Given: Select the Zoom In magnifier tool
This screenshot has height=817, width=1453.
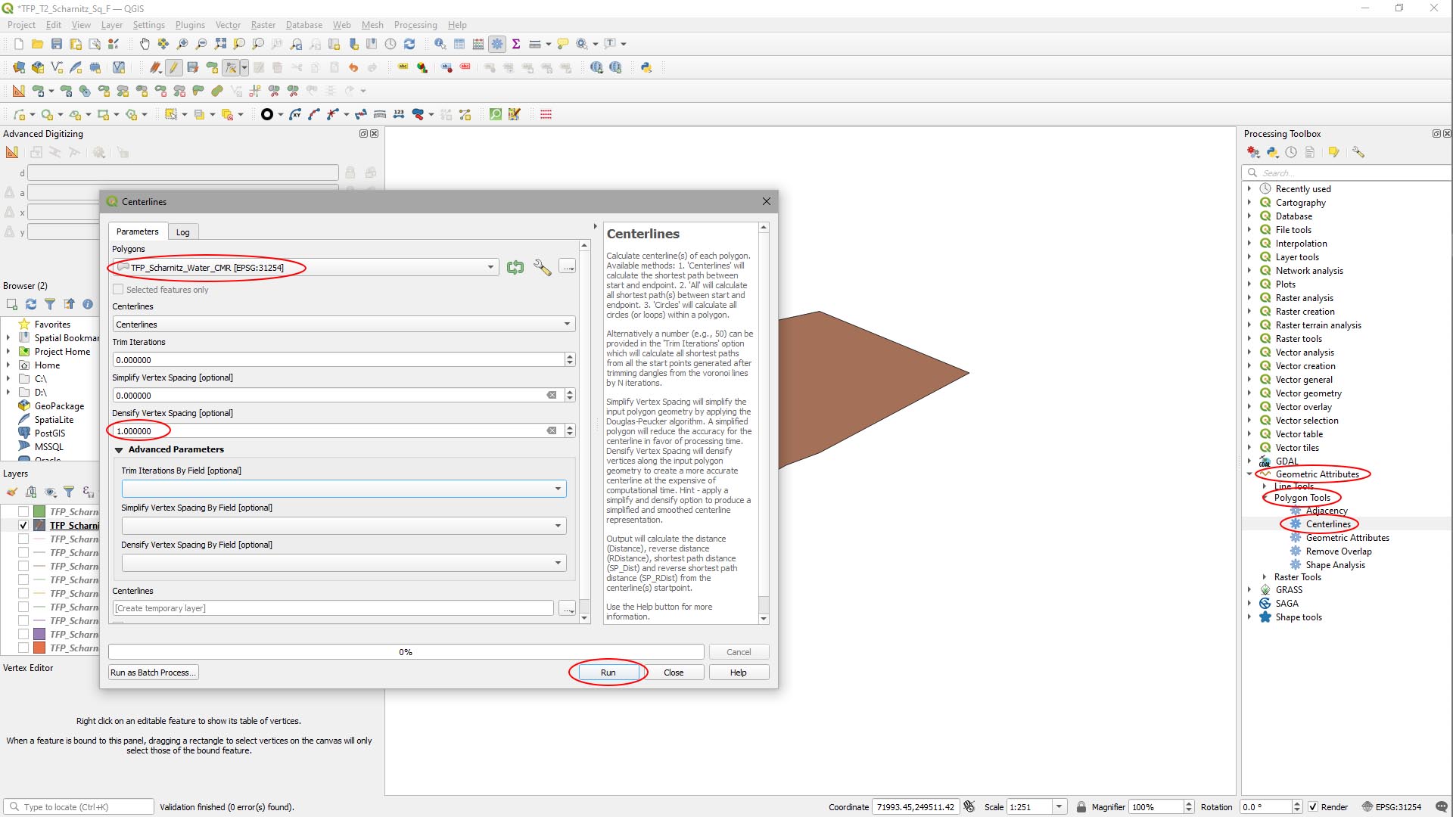Looking at the screenshot, I should 182,44.
